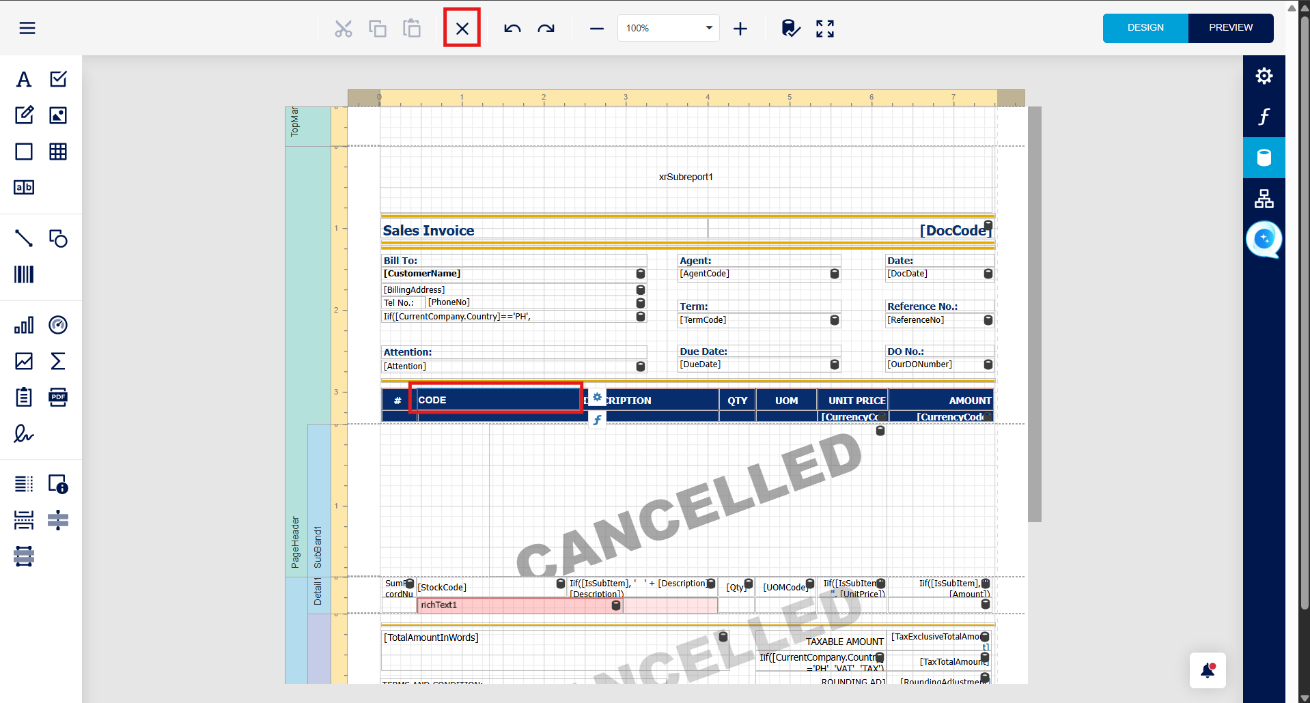Switch to the DESIGN view

[x=1145, y=28]
